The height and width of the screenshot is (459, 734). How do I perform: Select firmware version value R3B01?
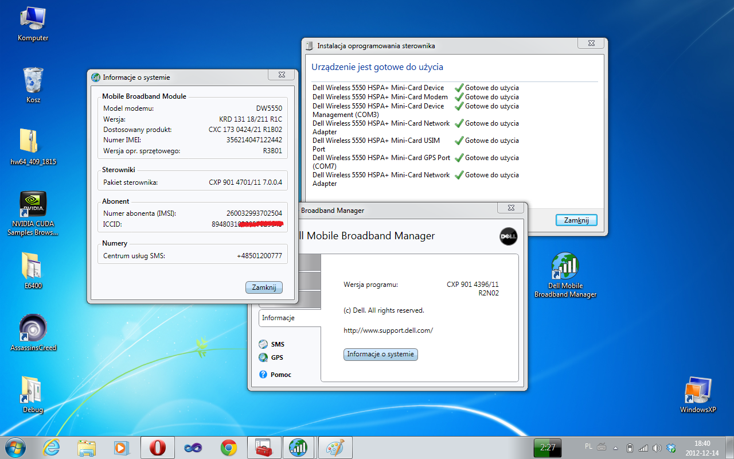(x=272, y=151)
